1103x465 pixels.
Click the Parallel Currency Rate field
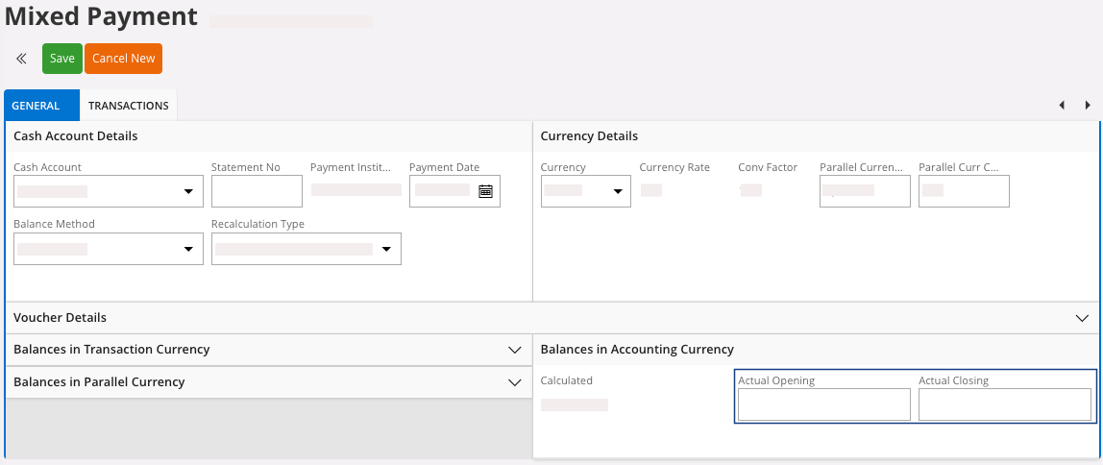(865, 192)
